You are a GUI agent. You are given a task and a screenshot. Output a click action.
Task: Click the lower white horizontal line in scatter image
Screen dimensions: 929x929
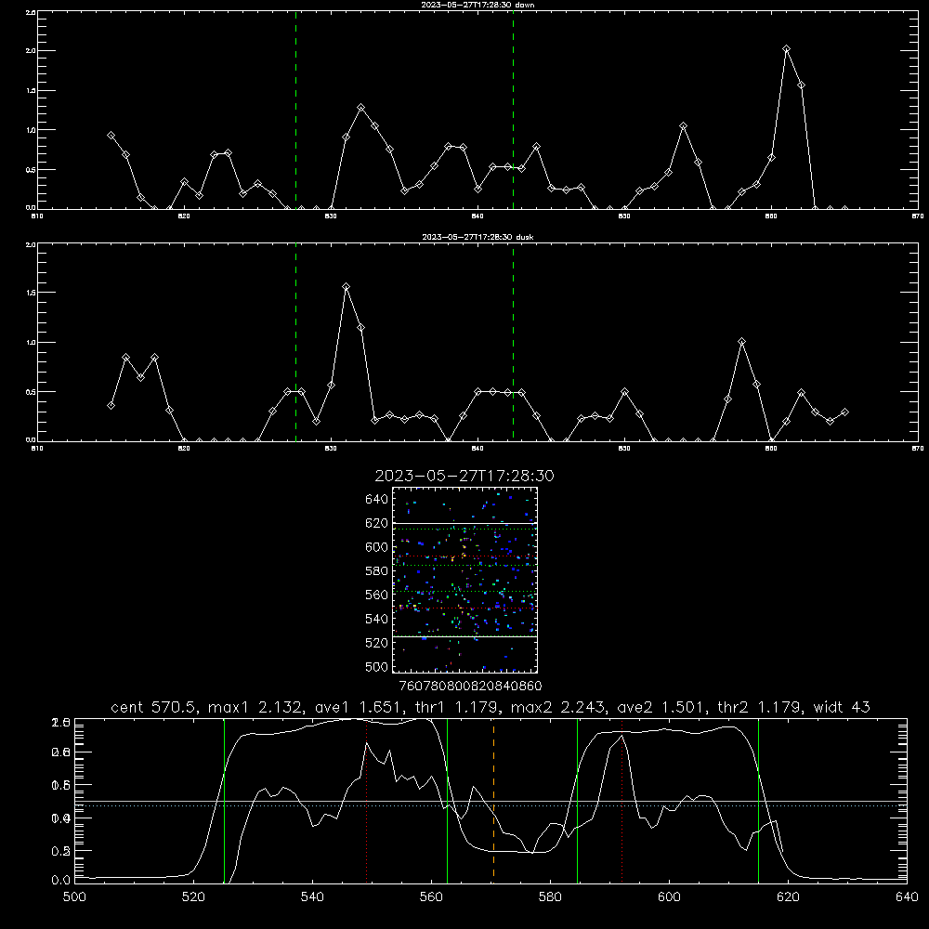(x=465, y=636)
